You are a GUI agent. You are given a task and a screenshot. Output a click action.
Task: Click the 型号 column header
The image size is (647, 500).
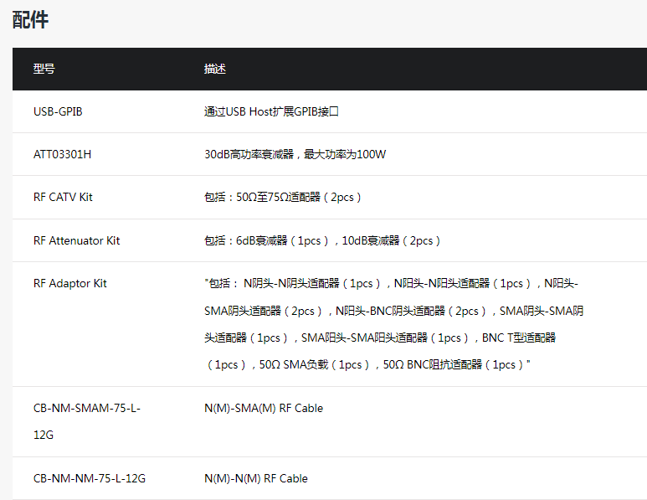coord(44,69)
